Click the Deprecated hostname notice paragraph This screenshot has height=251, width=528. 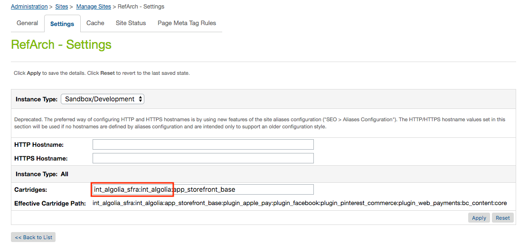pyautogui.click(x=260, y=123)
